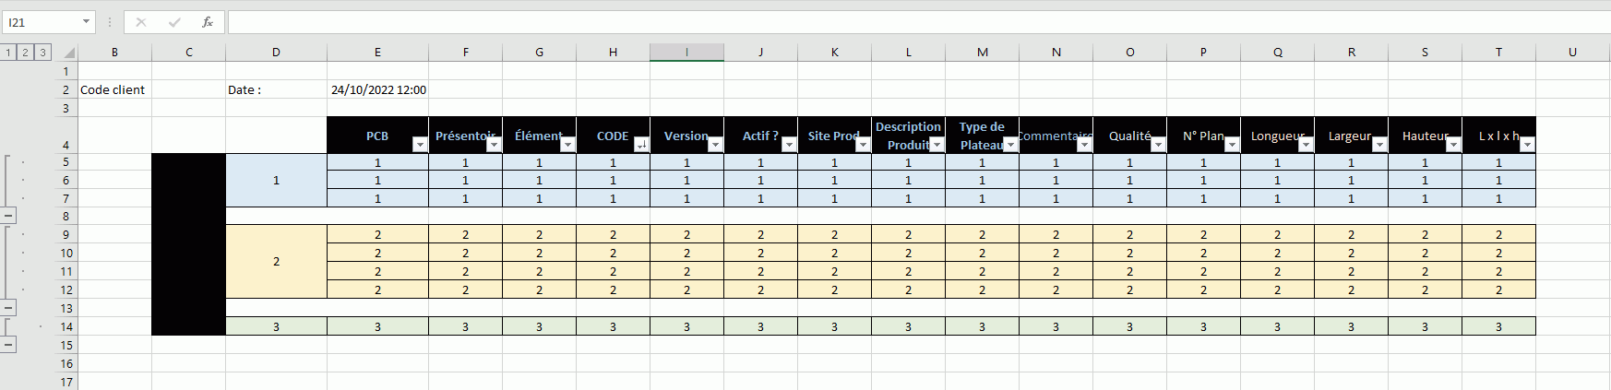
Task: Open the Version column filter dropdown
Action: point(715,145)
